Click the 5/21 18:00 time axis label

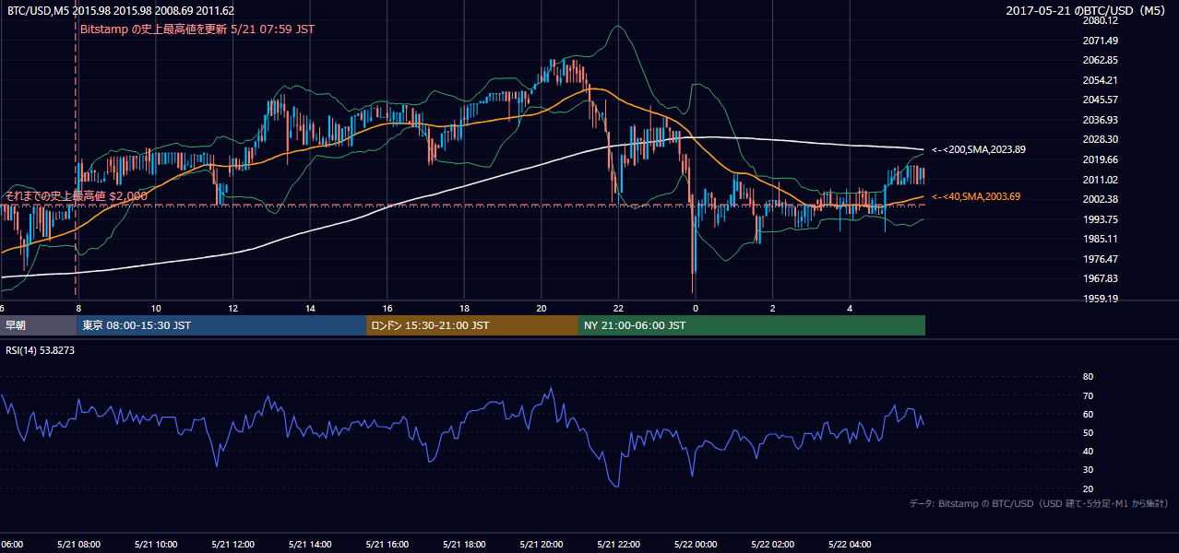464,545
